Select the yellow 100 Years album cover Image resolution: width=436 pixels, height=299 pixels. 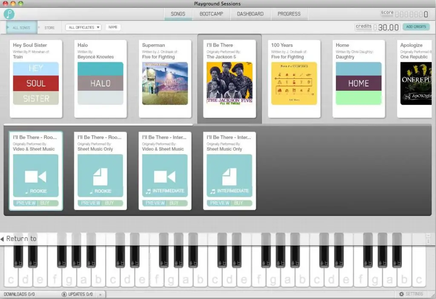click(x=294, y=83)
